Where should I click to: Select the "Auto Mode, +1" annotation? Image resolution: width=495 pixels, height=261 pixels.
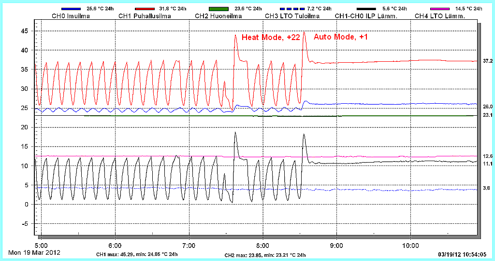(x=341, y=37)
